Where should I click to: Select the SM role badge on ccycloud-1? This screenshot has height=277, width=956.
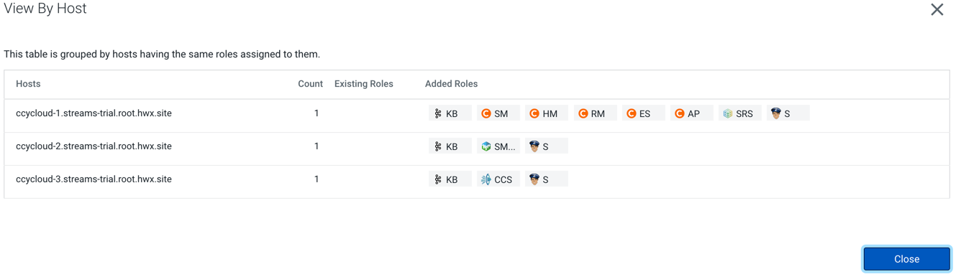pos(499,113)
